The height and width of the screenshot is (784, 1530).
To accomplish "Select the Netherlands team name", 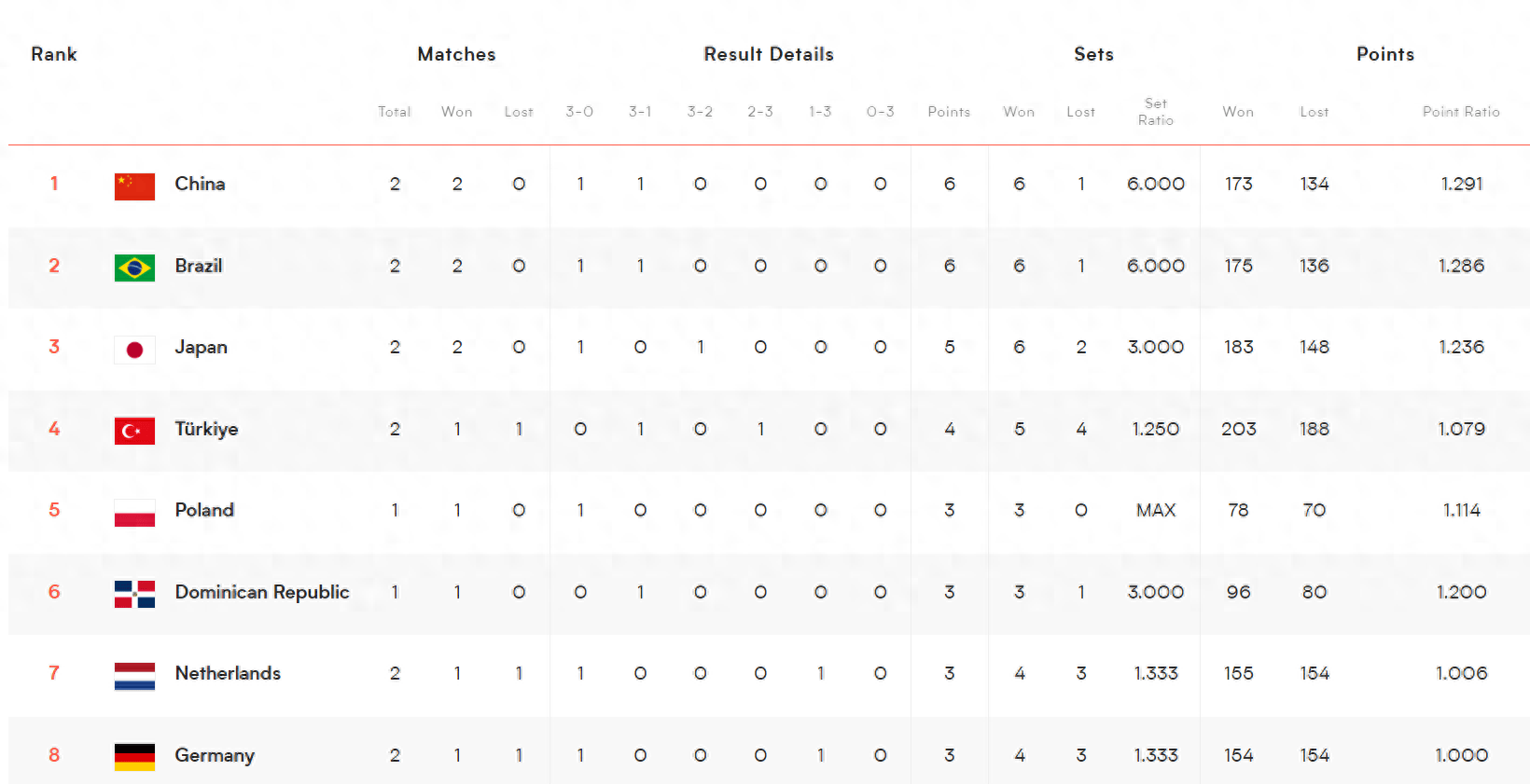I will coord(228,673).
